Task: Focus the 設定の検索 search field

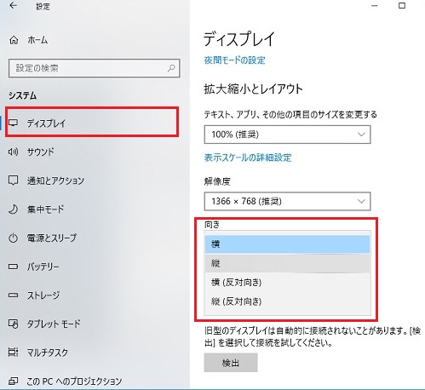Action: pyautogui.click(x=94, y=68)
